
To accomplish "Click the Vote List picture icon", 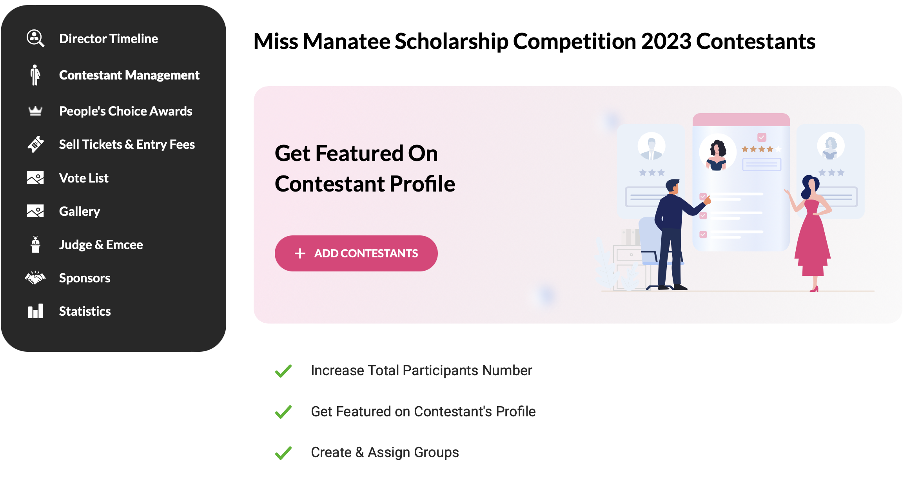I will (35, 178).
